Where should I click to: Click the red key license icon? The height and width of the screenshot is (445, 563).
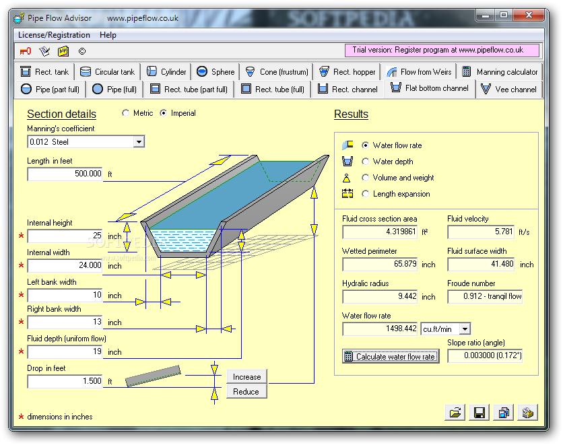point(26,51)
